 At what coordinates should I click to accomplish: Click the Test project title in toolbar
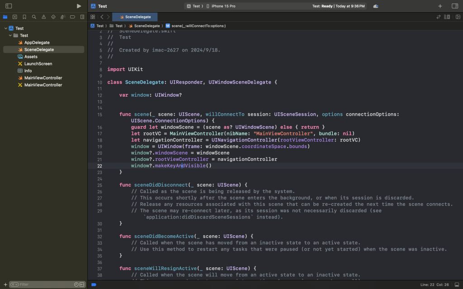[103, 6]
